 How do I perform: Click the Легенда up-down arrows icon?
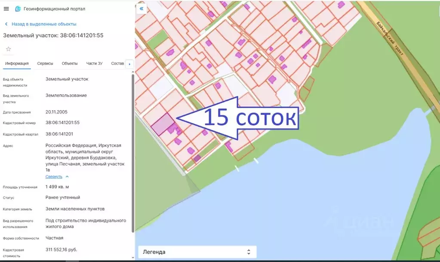pyautogui.click(x=249, y=252)
